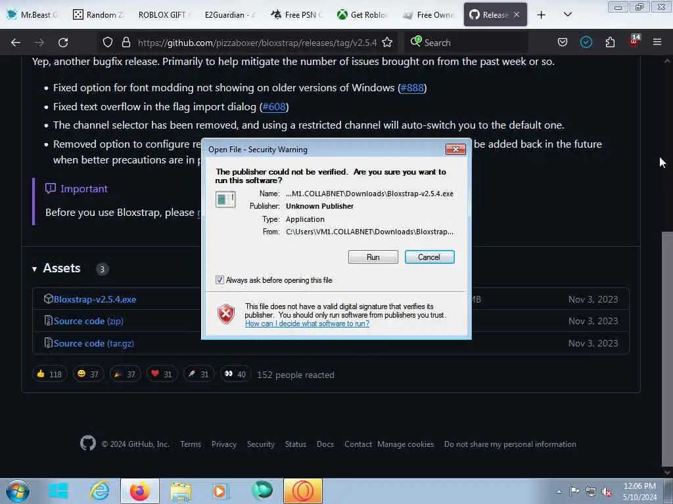Click the page vertical scrollbar thumb
The width and height of the screenshot is (673, 504).
(667, 349)
